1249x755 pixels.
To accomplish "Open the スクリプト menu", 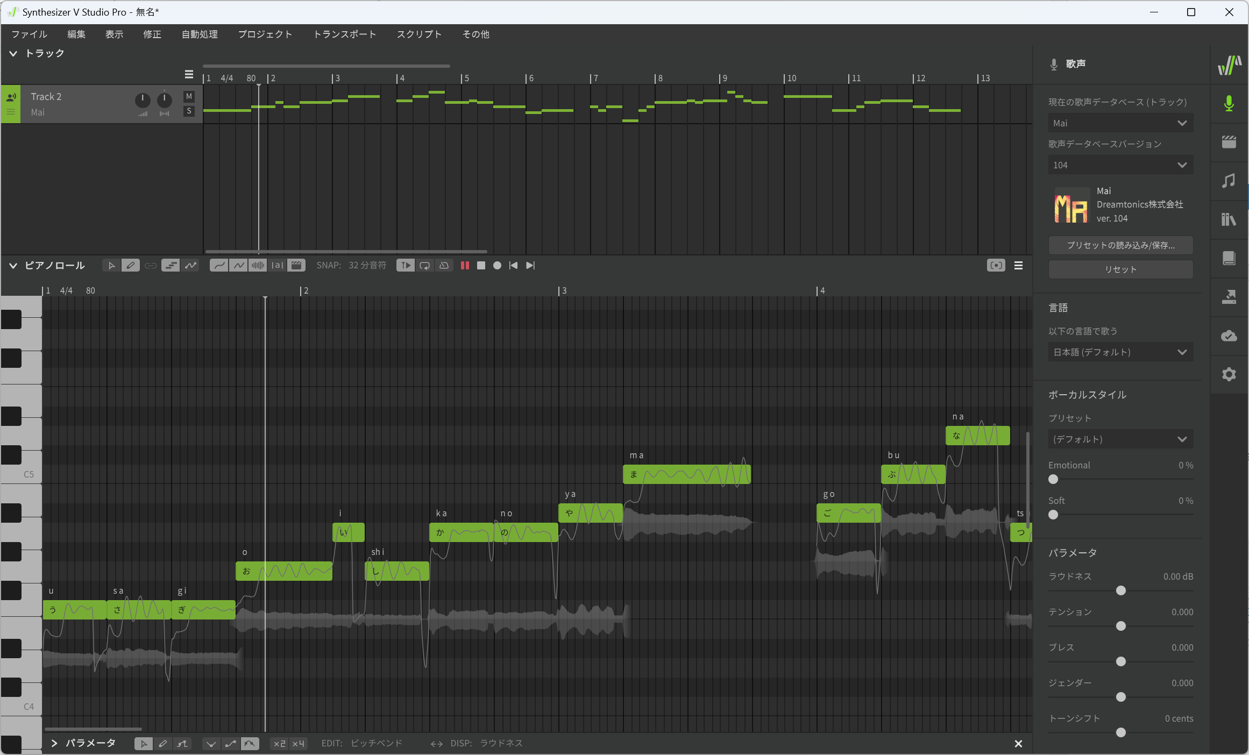I will point(420,34).
